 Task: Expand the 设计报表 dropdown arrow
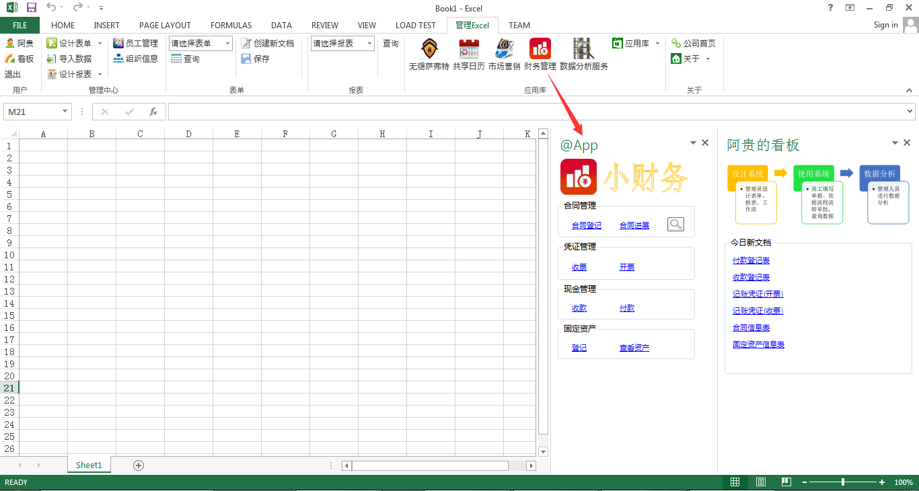pyautogui.click(x=100, y=74)
